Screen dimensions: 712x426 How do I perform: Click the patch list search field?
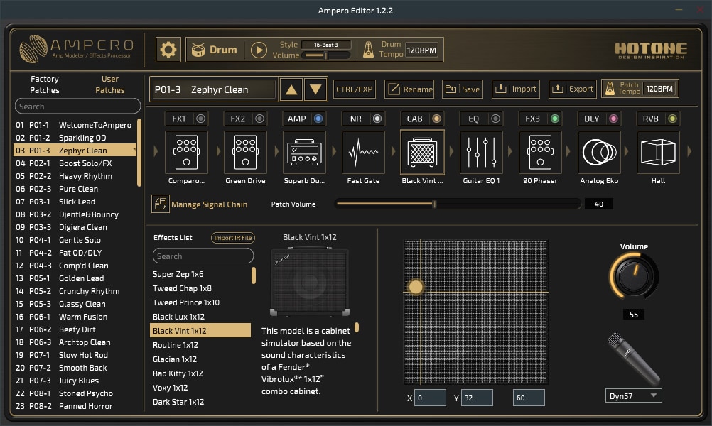click(x=77, y=106)
